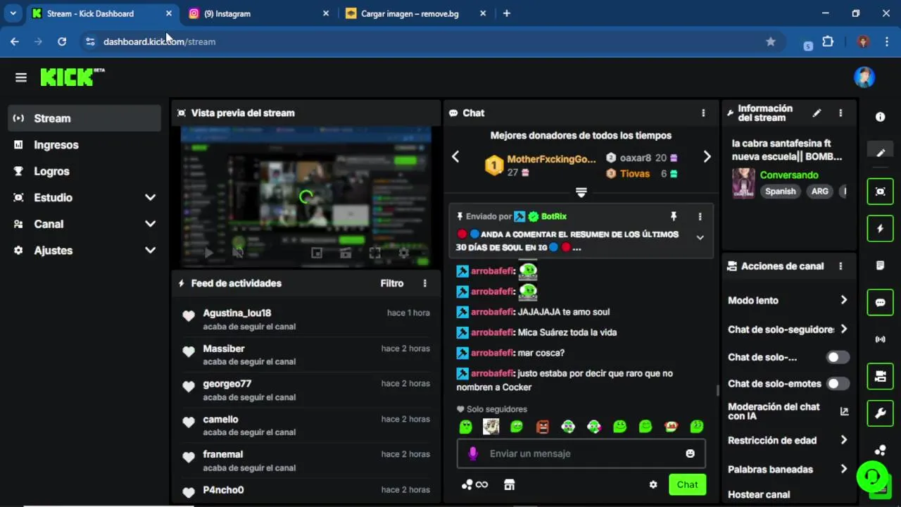The width and height of the screenshot is (901, 507).
Task: Open Restricción de edad options arrow
Action: click(x=843, y=440)
